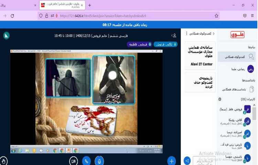The image size is (258, 165).
Task: Click the یادداشت‌ها section label
Action: [248, 80]
